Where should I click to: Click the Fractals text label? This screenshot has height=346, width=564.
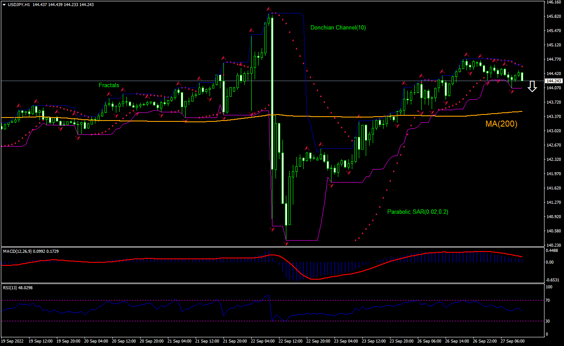pos(108,85)
